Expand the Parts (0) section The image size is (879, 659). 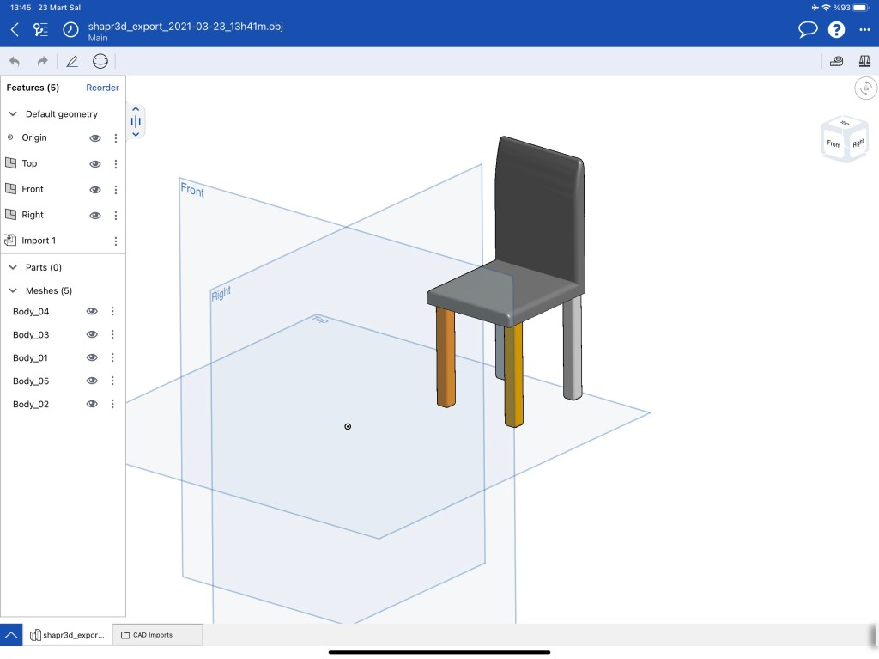(x=13, y=267)
